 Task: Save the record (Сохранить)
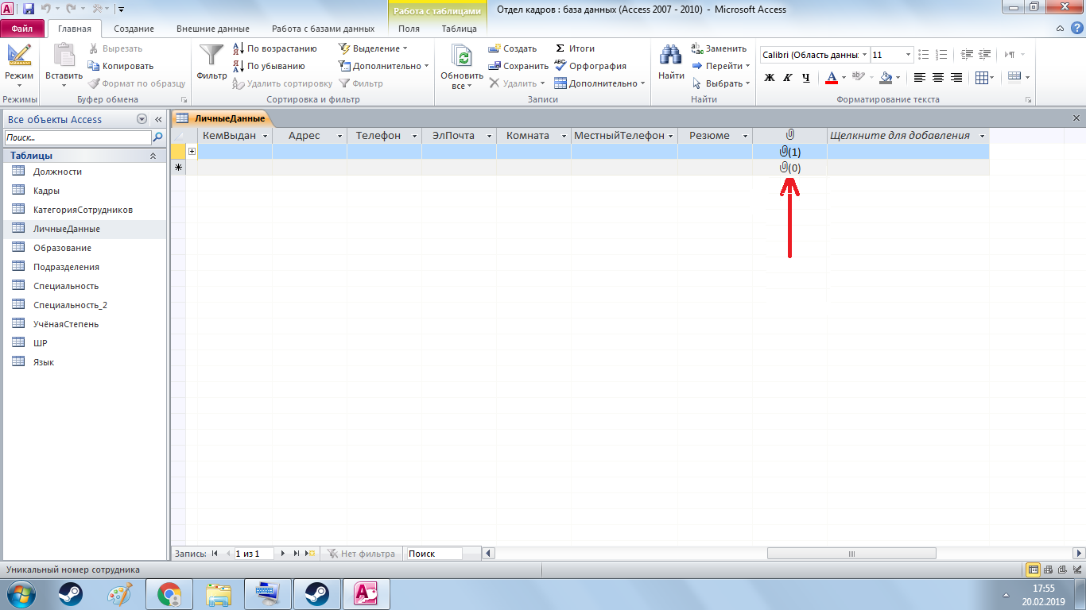click(x=518, y=66)
